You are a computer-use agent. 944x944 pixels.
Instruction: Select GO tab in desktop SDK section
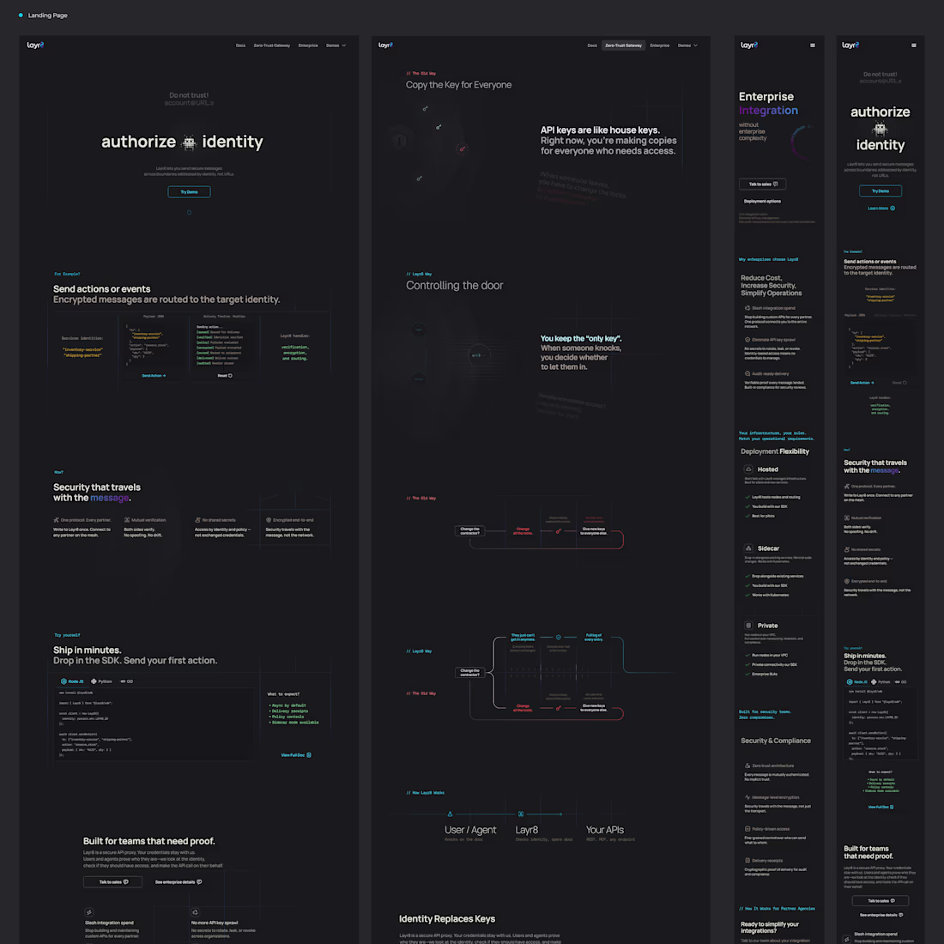pyautogui.click(x=126, y=681)
